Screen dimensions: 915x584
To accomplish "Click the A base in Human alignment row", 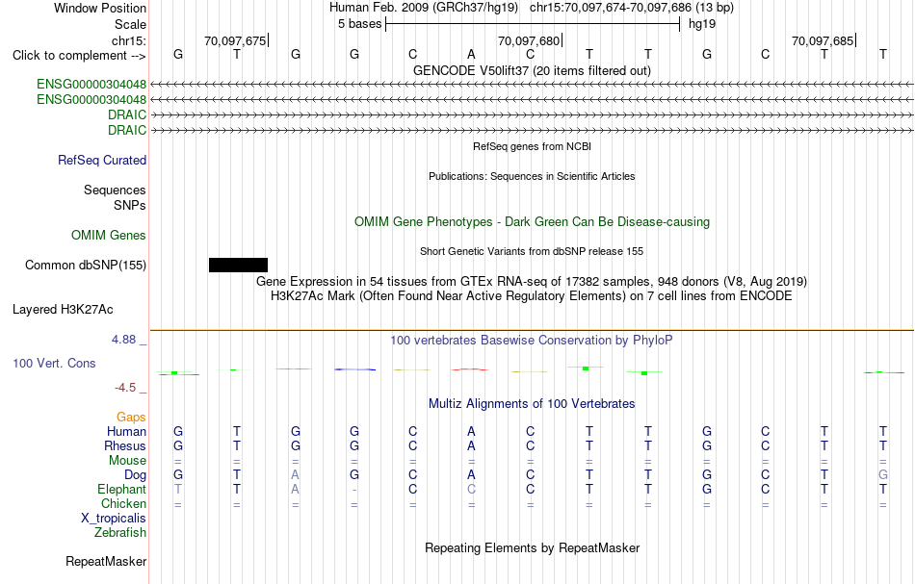I will click(472, 431).
